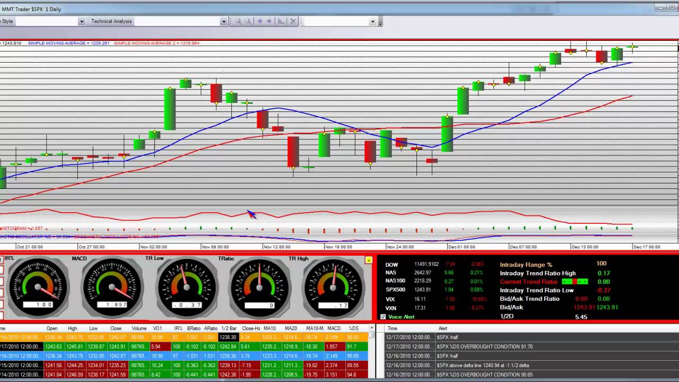Select Open cell 1241.58
The image size is (679, 382).
pos(53,366)
